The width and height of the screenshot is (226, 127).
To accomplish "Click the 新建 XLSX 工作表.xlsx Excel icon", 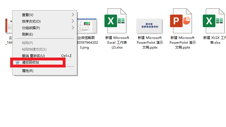I will (214, 21).
